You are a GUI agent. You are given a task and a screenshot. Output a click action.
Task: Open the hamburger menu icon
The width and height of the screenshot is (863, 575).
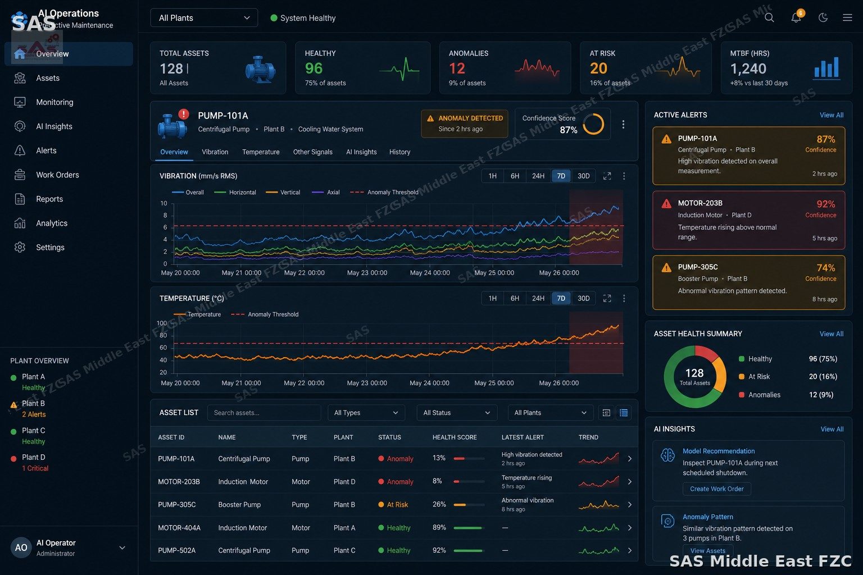tap(847, 17)
